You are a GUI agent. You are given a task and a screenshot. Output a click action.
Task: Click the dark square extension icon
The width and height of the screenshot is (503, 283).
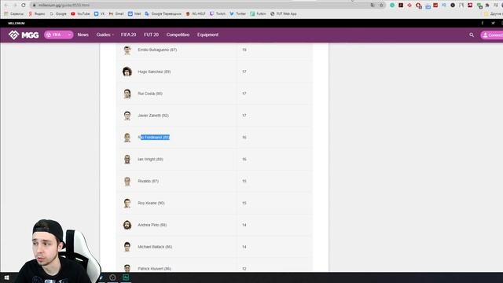pos(401,6)
